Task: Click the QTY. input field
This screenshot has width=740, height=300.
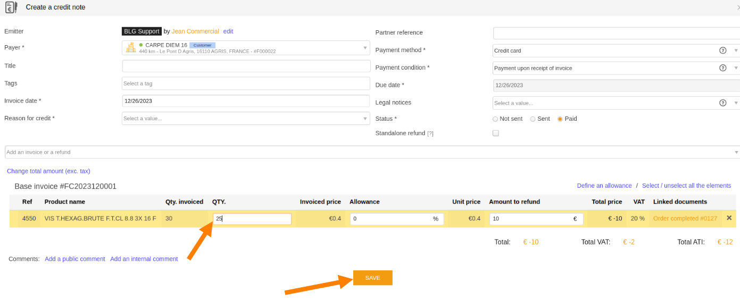Action: point(252,219)
